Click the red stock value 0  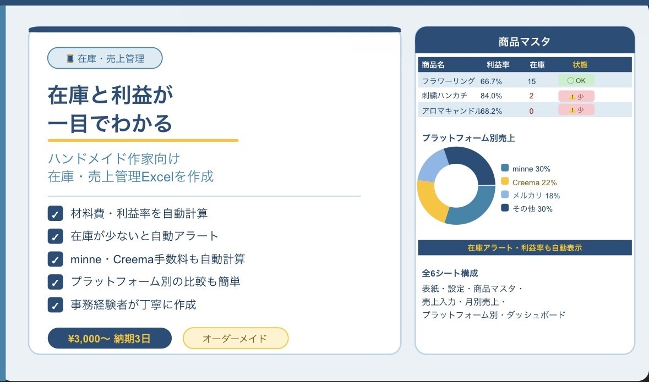pyautogui.click(x=531, y=111)
